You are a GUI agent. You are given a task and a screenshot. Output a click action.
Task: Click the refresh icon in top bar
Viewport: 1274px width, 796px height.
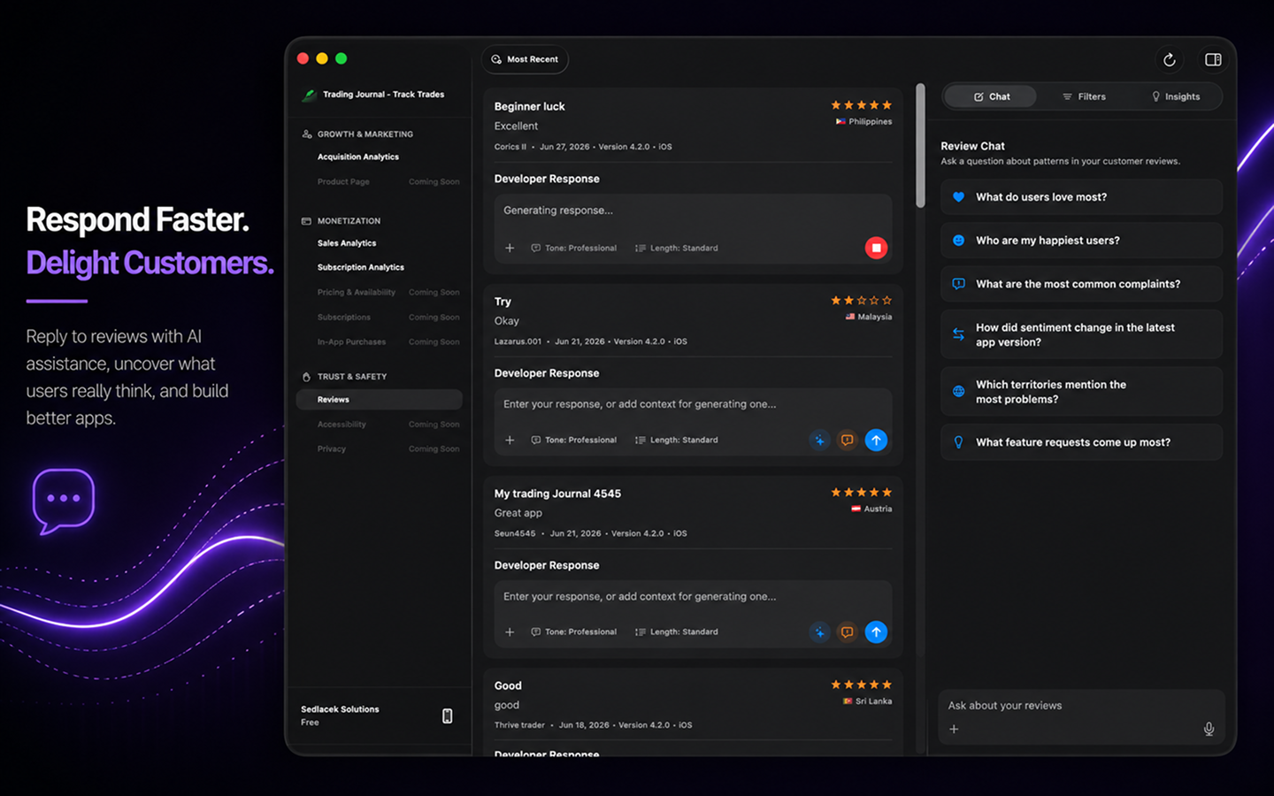coord(1169,59)
